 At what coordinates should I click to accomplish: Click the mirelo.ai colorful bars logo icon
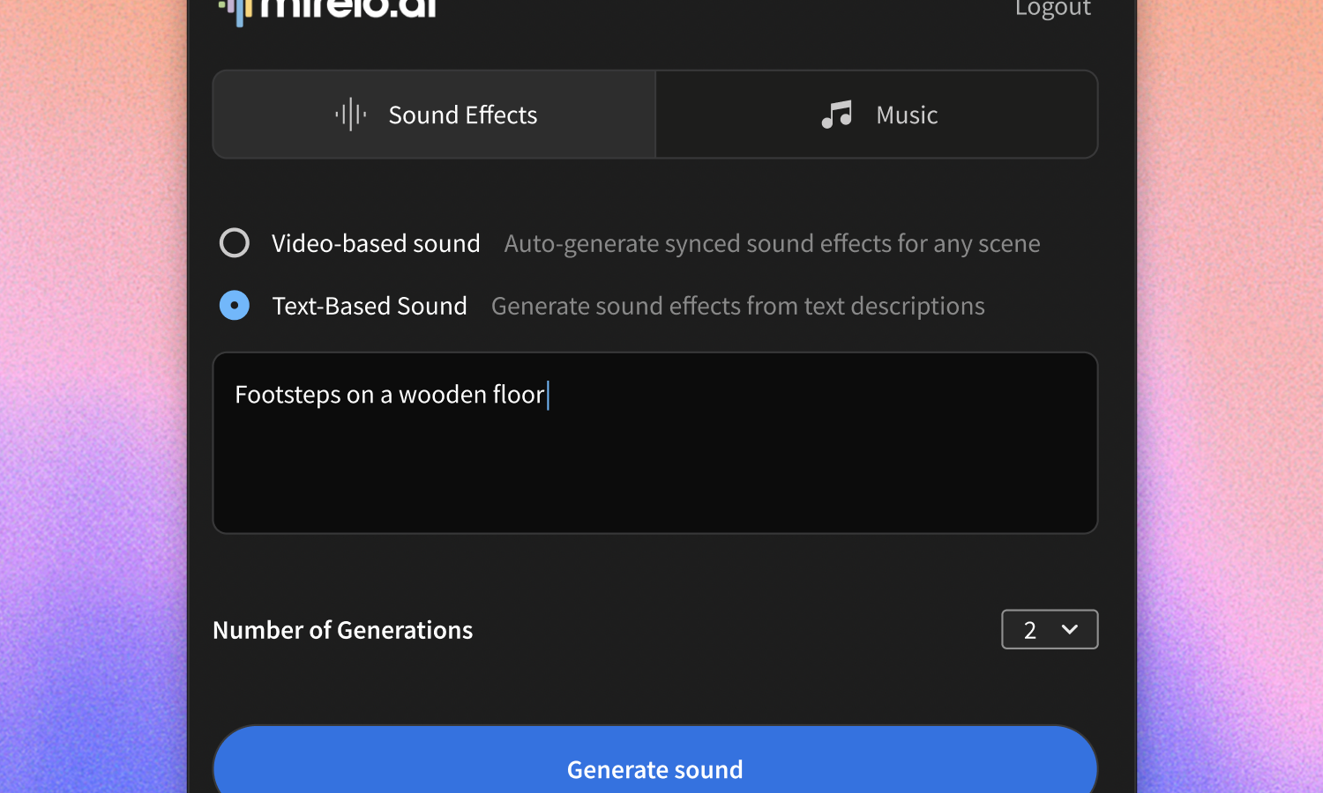(x=236, y=11)
